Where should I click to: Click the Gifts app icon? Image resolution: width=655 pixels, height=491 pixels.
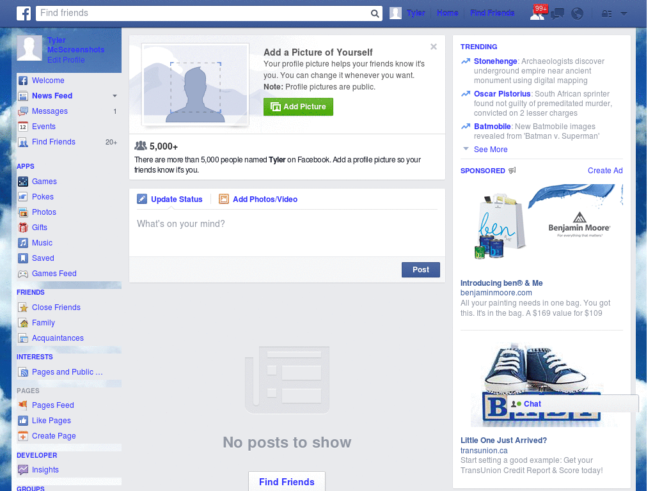click(x=23, y=228)
